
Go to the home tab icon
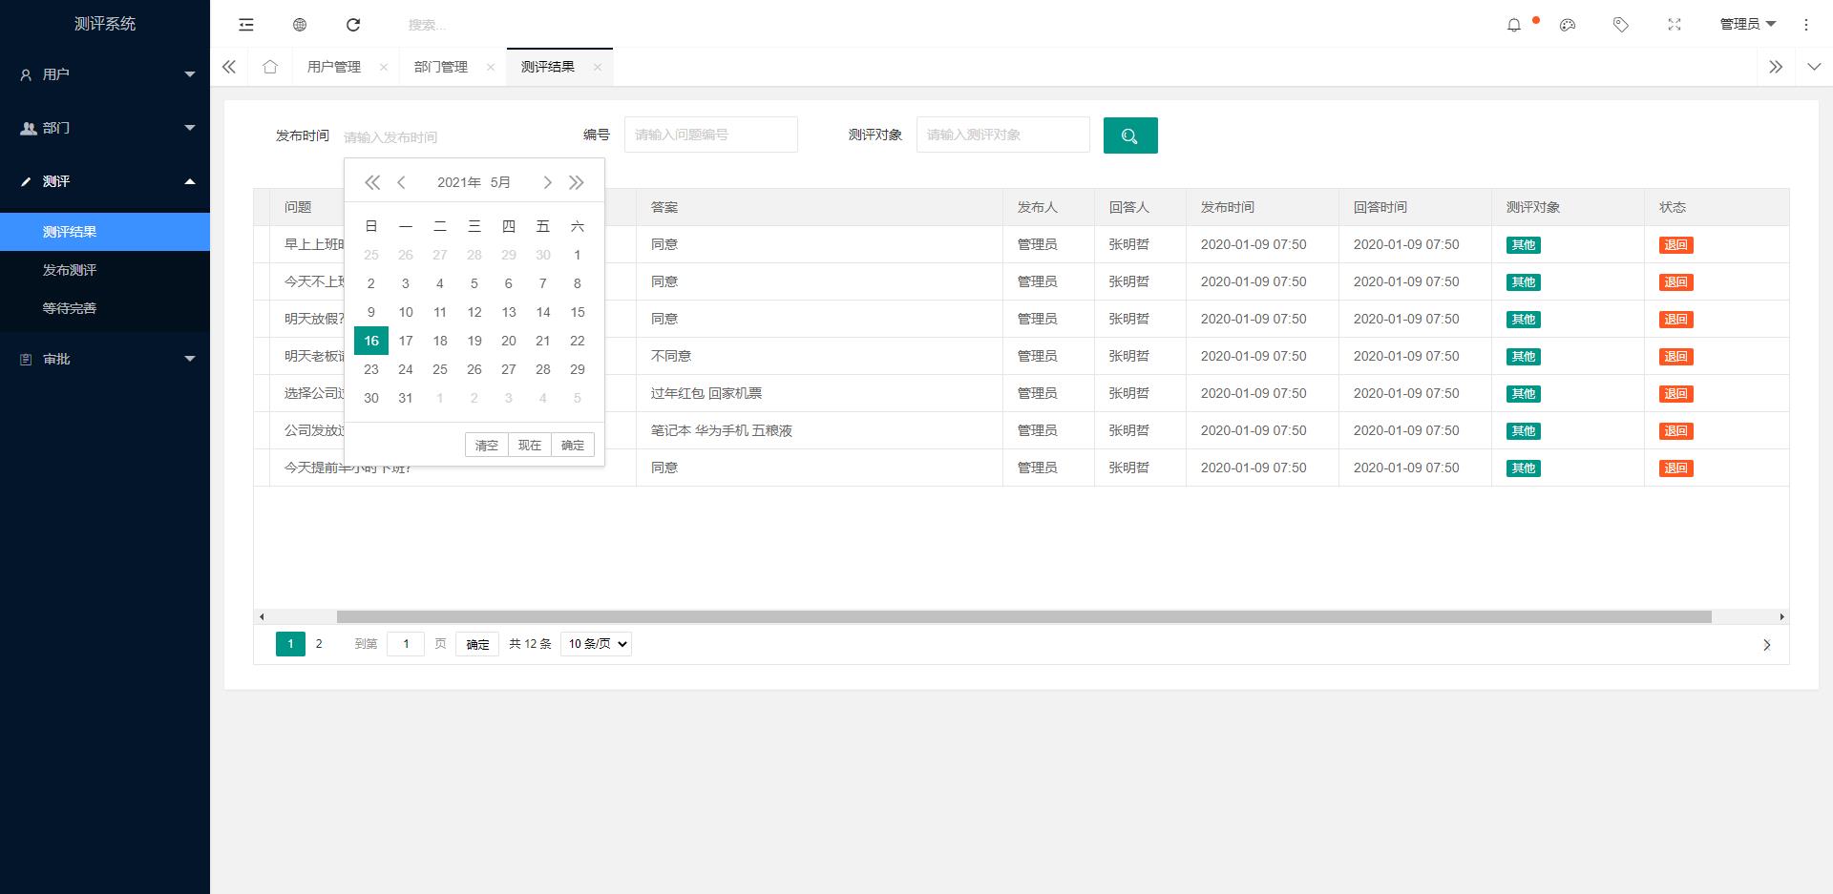(x=270, y=67)
